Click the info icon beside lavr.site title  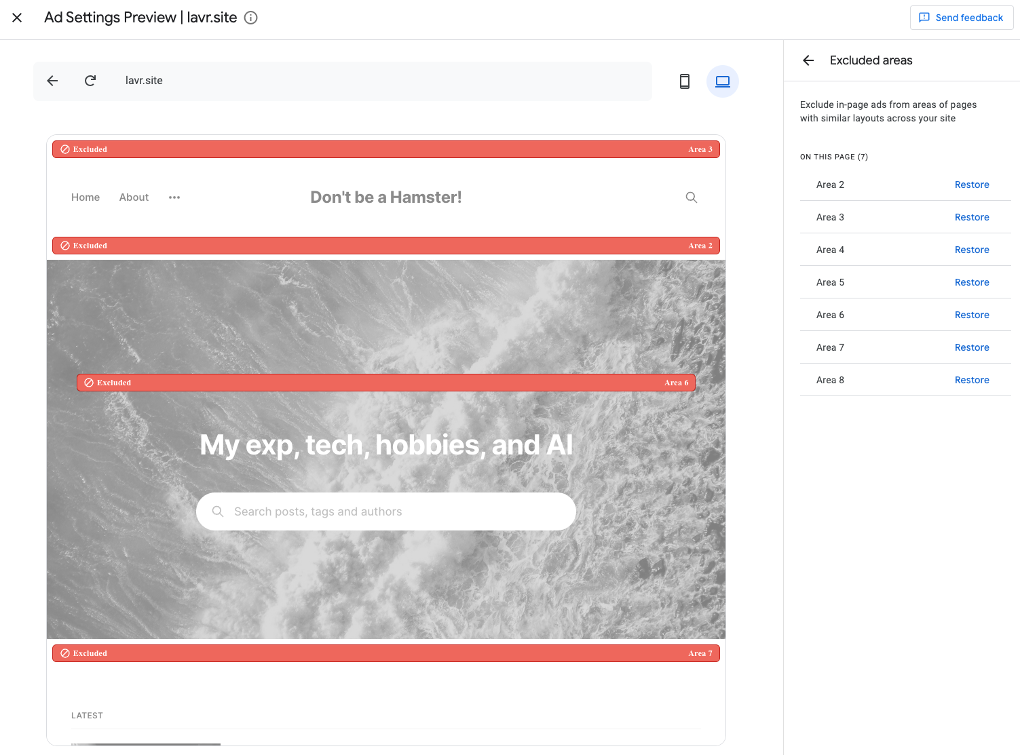[250, 18]
